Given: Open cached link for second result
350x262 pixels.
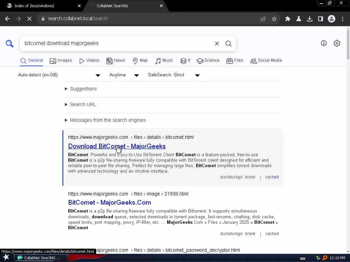Looking at the screenshot, I should [272, 234].
